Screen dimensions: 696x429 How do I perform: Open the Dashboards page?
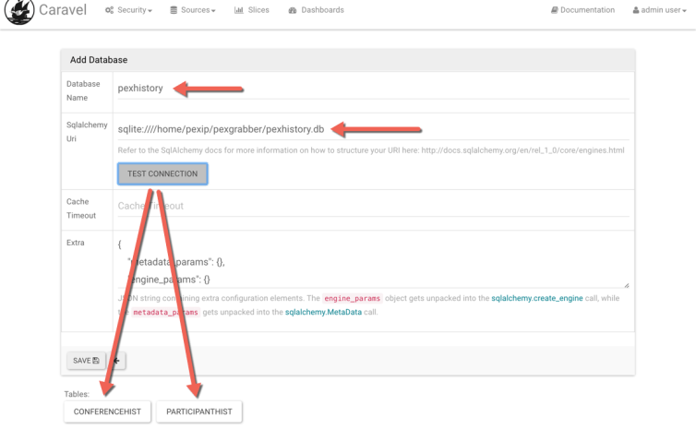(316, 10)
